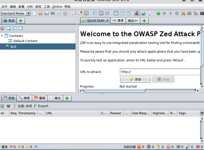This screenshot has width=204, height=150.
Task: Click the tab icon with red X
Action: (x=80, y=13)
